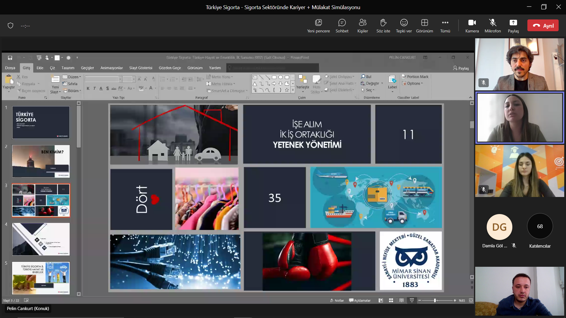Open Tepki ver reactions
Viewport: 566px width, 318px height.
404,26
